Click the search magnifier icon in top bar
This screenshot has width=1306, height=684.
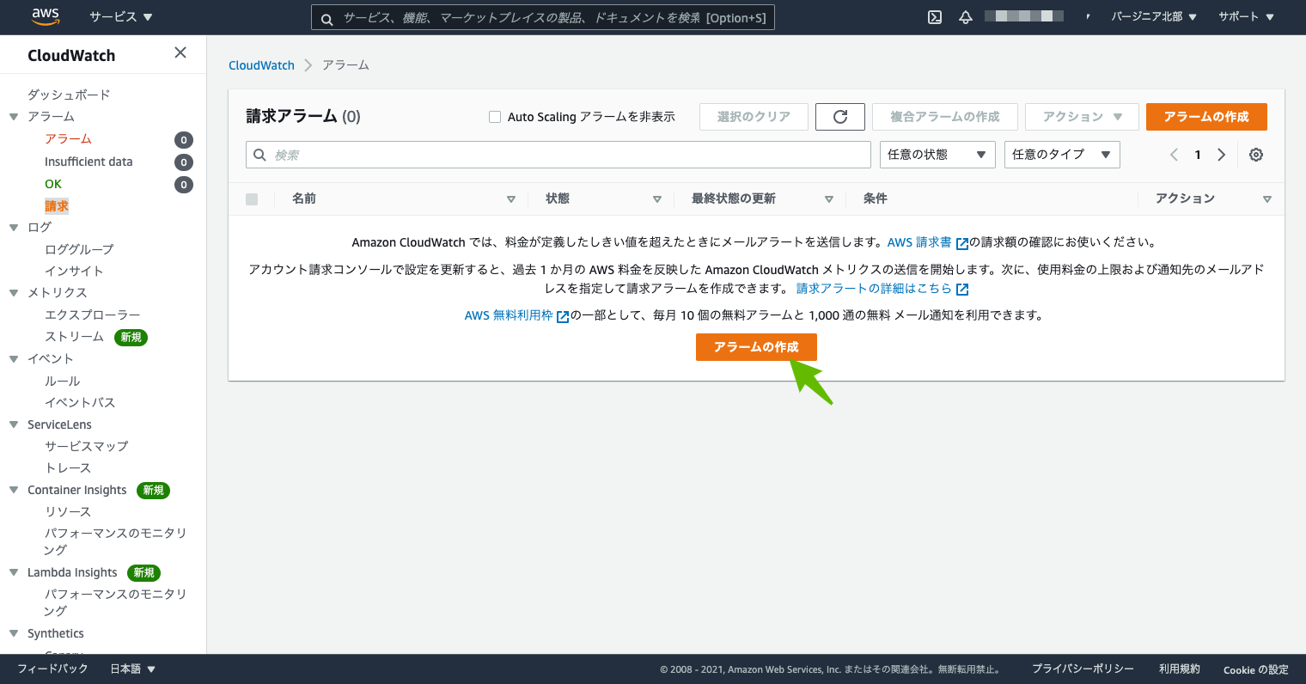tap(326, 18)
